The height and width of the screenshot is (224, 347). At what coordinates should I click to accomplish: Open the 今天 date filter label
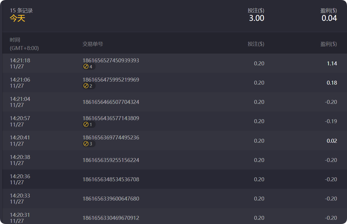pos(17,18)
